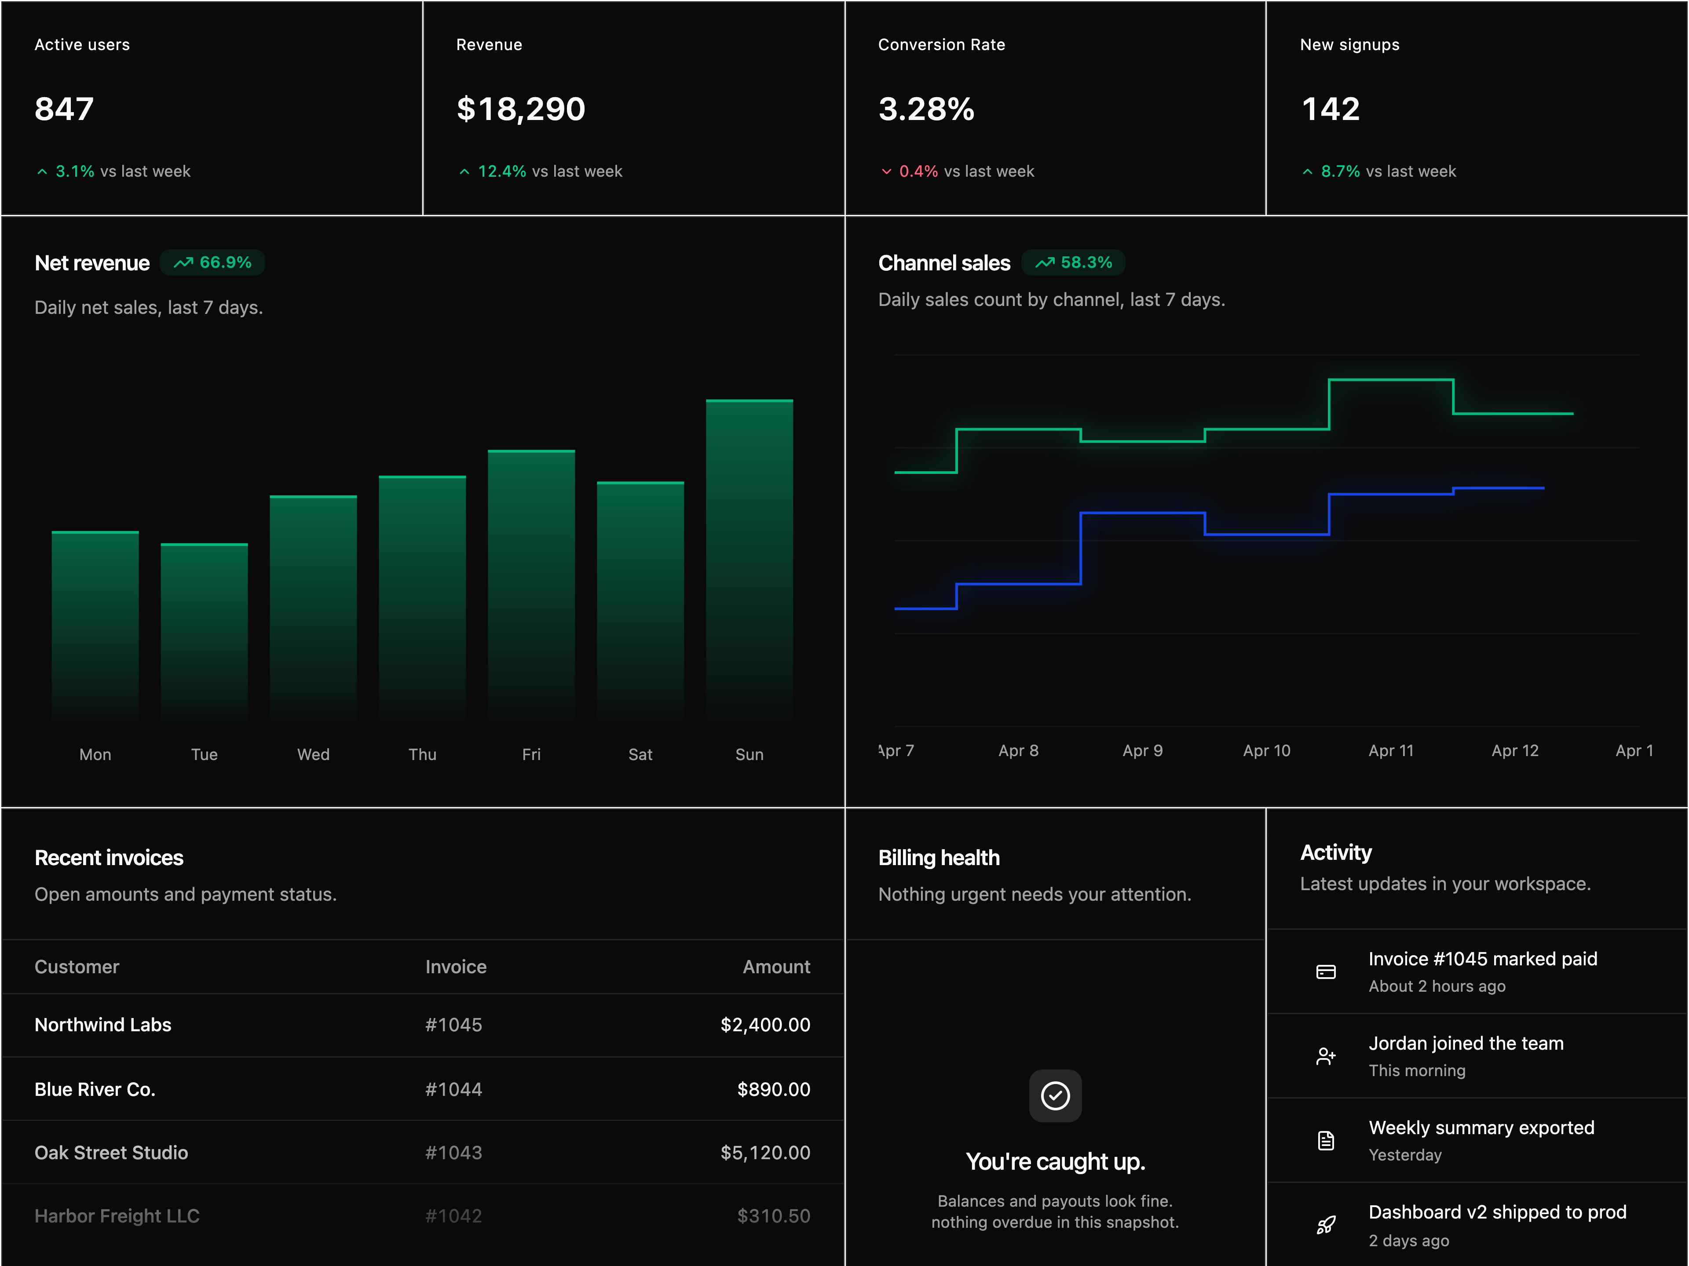Click invoice number #1044
This screenshot has height=1266, width=1689.
453,1089
